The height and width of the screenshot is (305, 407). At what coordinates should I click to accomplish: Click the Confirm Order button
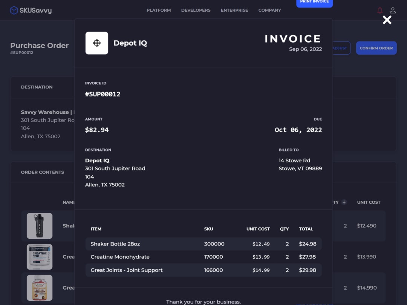point(376,48)
